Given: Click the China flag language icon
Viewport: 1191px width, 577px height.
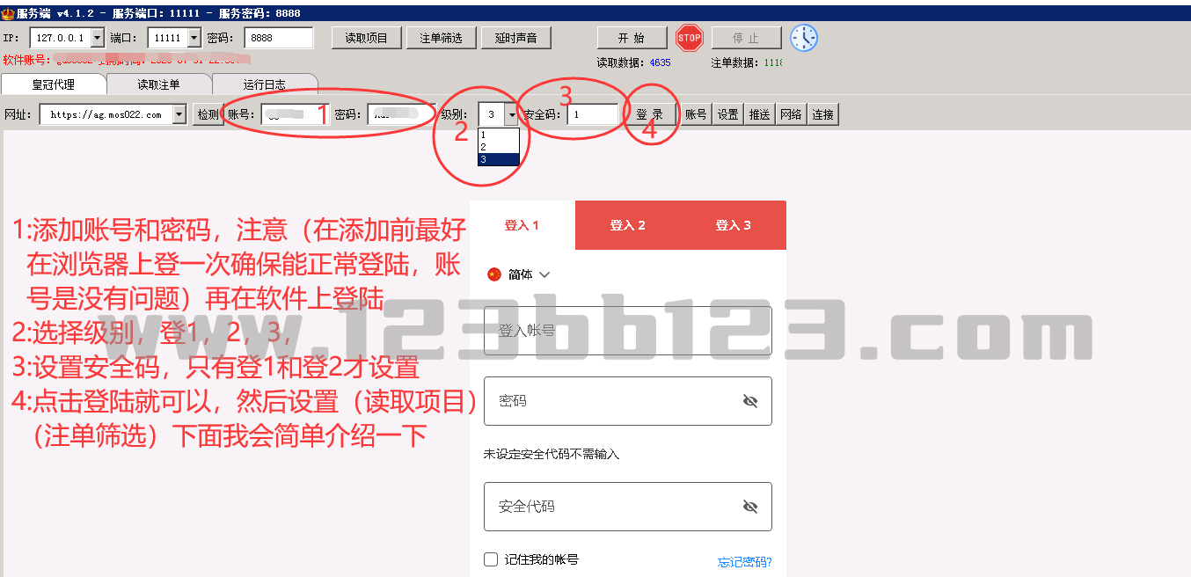Looking at the screenshot, I should click(493, 274).
